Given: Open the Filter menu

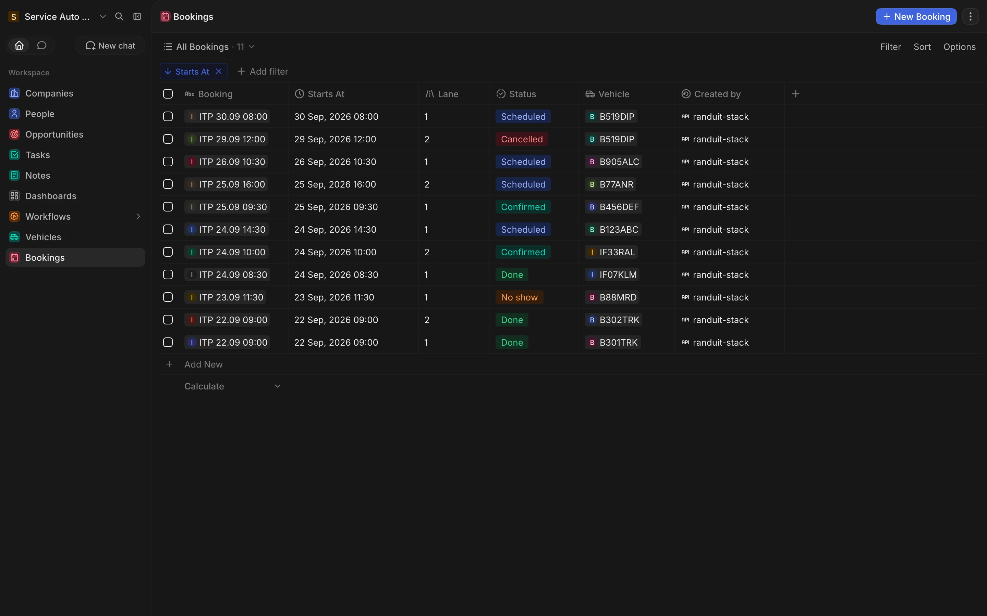Looking at the screenshot, I should coord(890,47).
